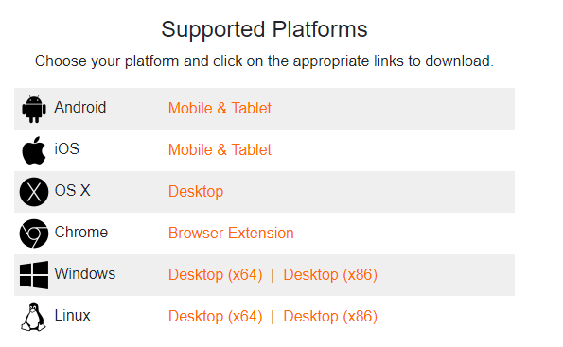Screen dimensions: 563x347
Task: Click the Linux penguin icon
Action: click(33, 317)
